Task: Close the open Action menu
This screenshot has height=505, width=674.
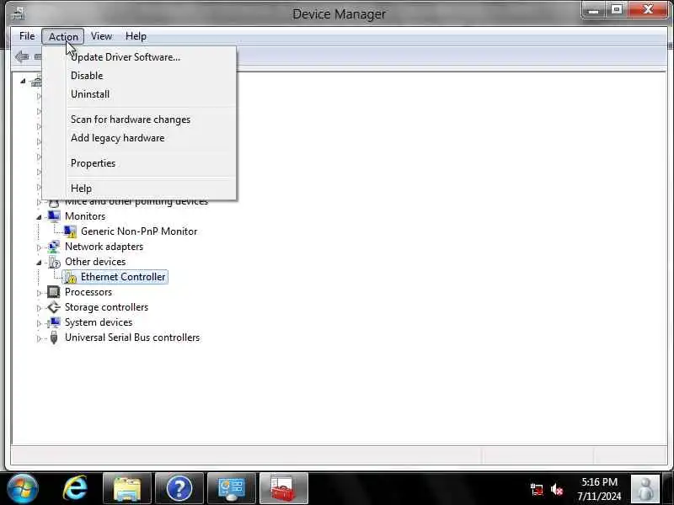Action: [62, 36]
